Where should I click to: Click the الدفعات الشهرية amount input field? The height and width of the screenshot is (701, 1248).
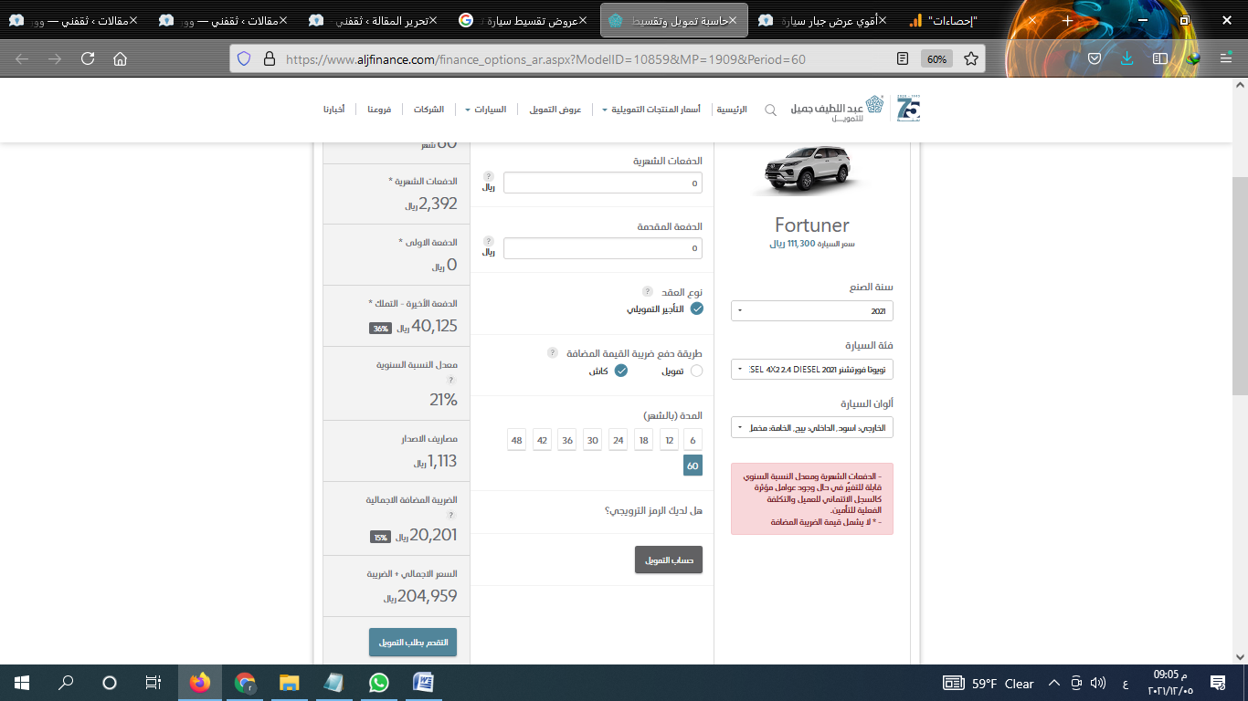tap(603, 183)
